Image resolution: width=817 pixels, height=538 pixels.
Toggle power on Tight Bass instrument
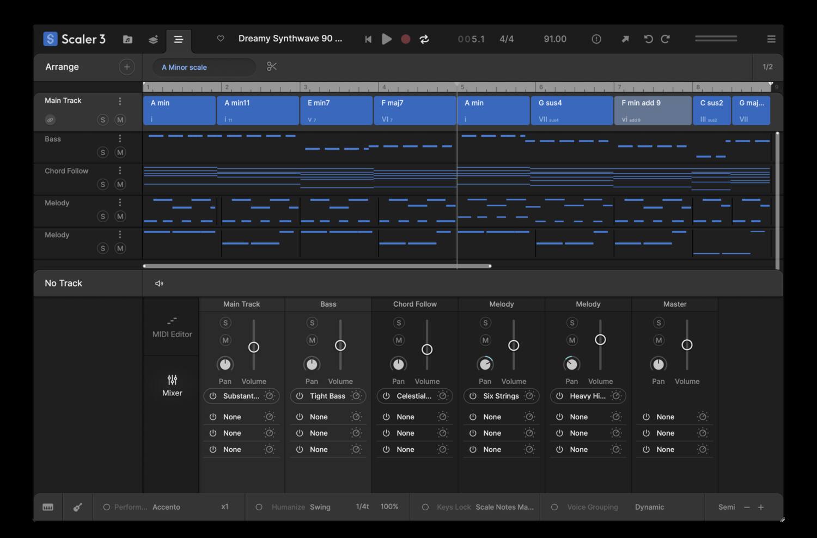tap(300, 396)
